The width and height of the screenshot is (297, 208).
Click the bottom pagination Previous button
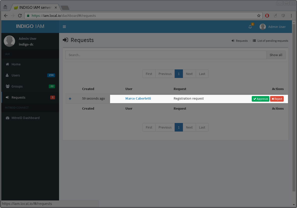pos(165,128)
